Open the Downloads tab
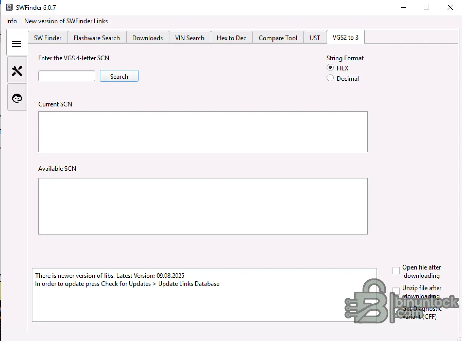462x341 pixels. 148,38
